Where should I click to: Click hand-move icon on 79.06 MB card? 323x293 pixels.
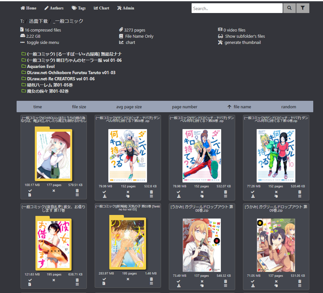(x=128, y=196)
